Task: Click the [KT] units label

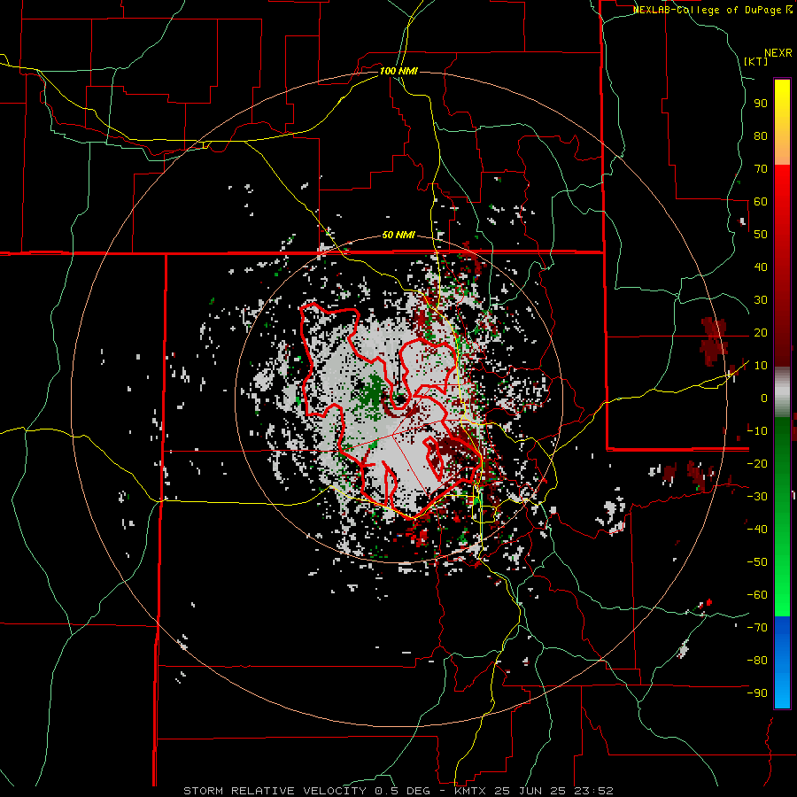Action: point(756,61)
